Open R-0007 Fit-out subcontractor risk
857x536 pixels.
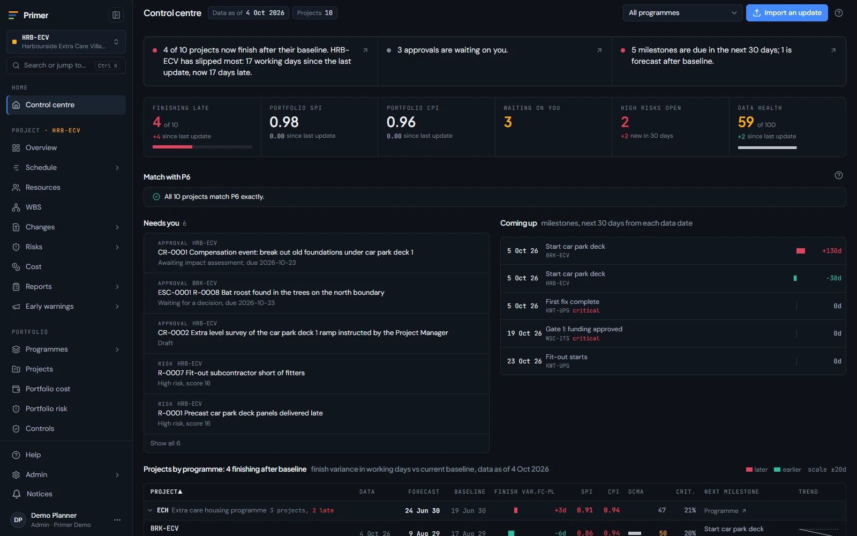[x=317, y=374]
